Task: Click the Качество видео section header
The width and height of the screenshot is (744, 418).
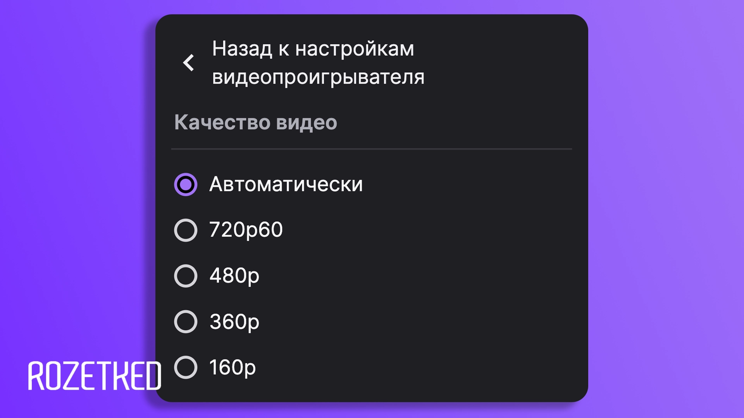Action: pyautogui.click(x=257, y=122)
